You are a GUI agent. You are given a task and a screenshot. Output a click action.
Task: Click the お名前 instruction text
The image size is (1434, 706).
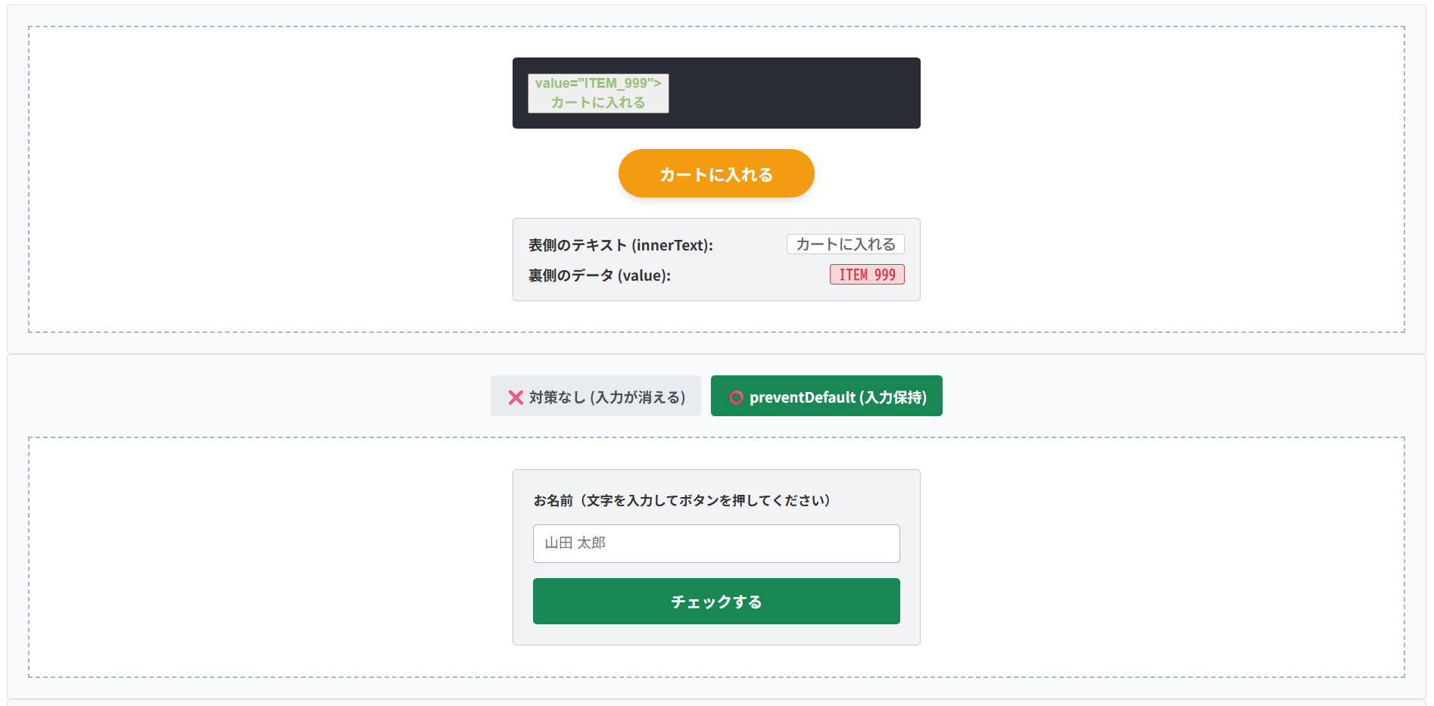681,499
